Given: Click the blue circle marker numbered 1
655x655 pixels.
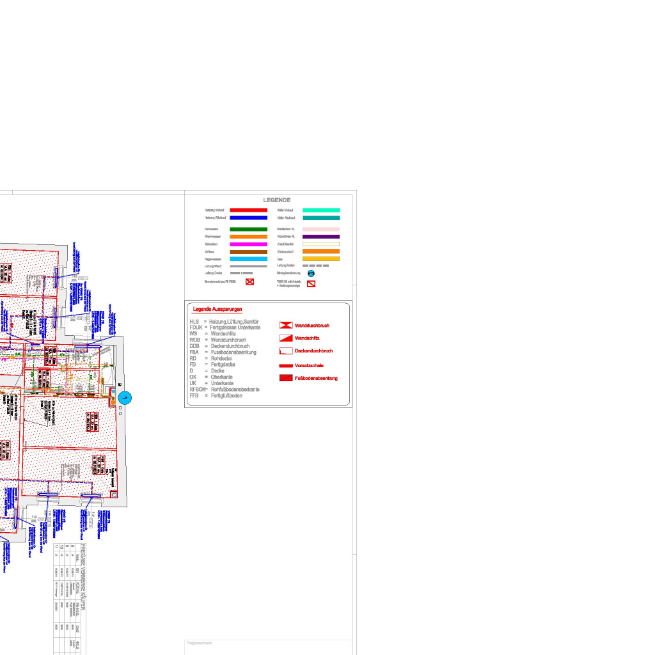Looking at the screenshot, I should [x=125, y=398].
